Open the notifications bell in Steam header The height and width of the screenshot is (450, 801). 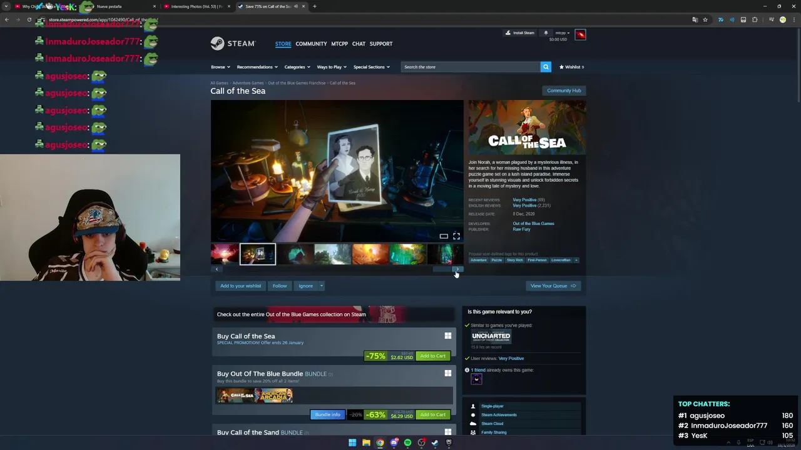click(546, 33)
